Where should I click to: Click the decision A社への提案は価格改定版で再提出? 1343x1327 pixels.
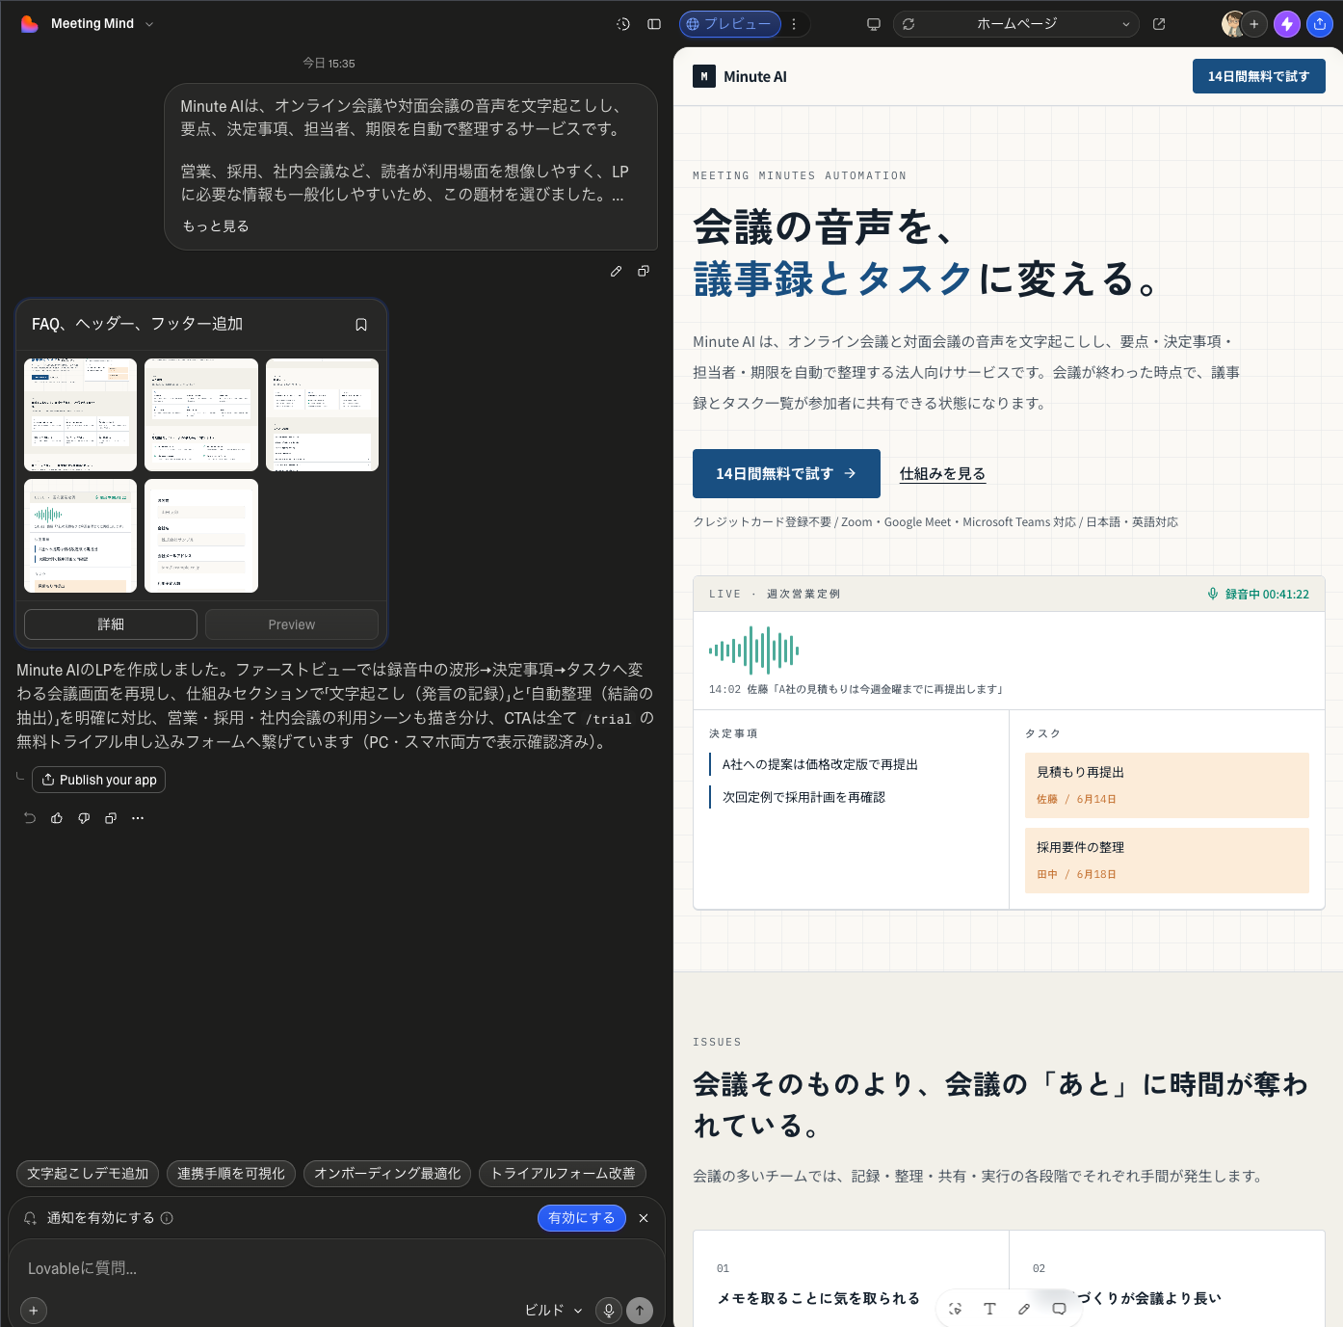click(x=820, y=764)
